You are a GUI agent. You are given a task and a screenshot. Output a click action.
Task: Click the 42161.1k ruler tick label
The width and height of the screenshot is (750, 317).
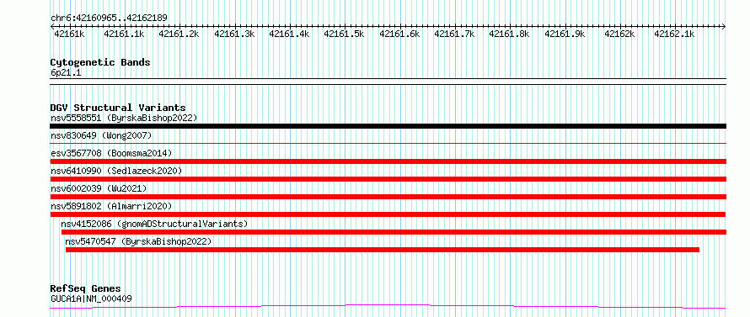124,34
